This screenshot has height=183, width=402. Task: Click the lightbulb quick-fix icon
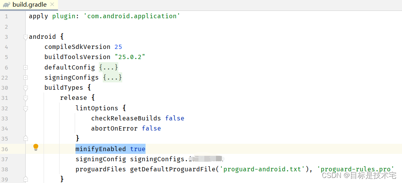(x=36, y=147)
